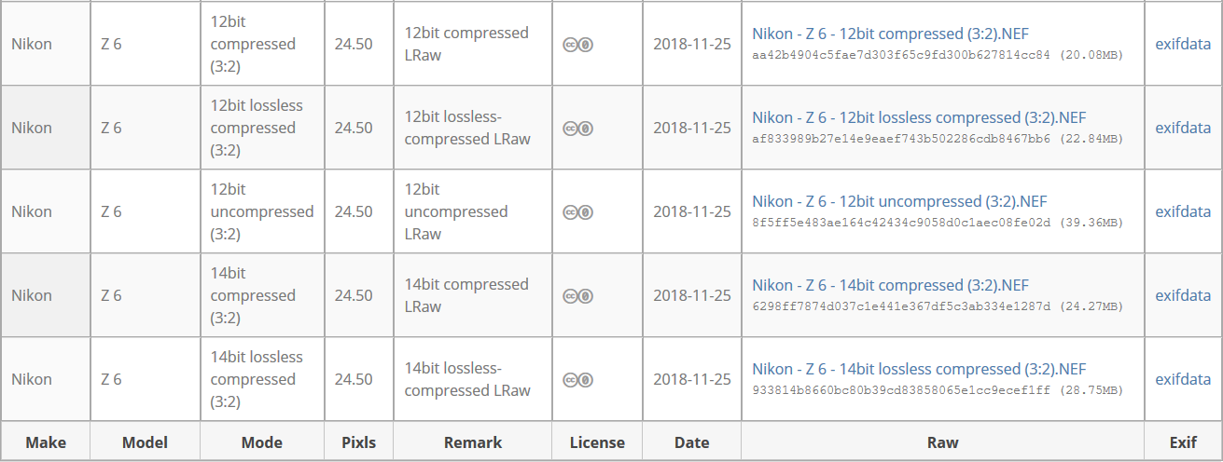The width and height of the screenshot is (1223, 462).
Task: Click CC0 license icon for 12bit compressed row
Action: point(578,44)
